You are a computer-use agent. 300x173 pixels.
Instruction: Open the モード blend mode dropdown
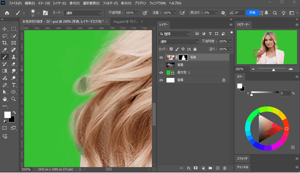(83, 13)
